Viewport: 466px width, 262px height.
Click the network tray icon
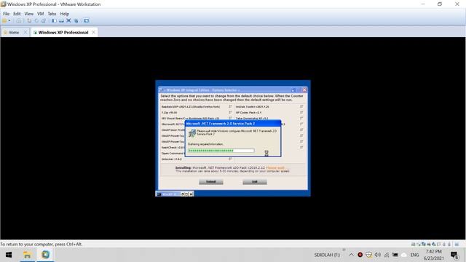[x=387, y=255]
